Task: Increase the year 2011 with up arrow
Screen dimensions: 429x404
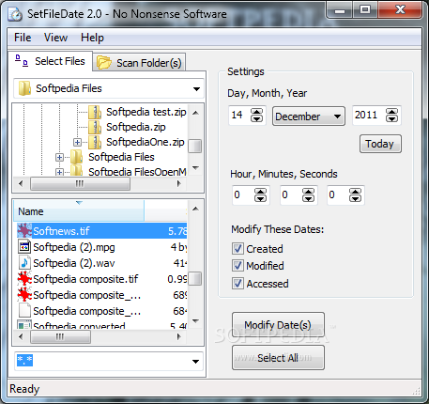Action: pos(391,112)
